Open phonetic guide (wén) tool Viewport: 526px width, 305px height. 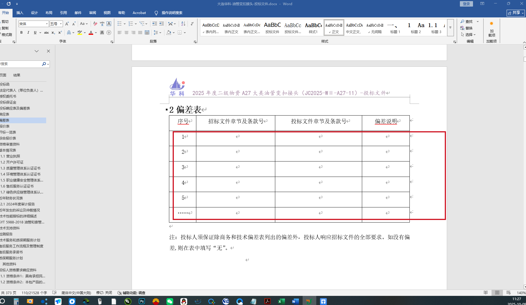(102, 24)
